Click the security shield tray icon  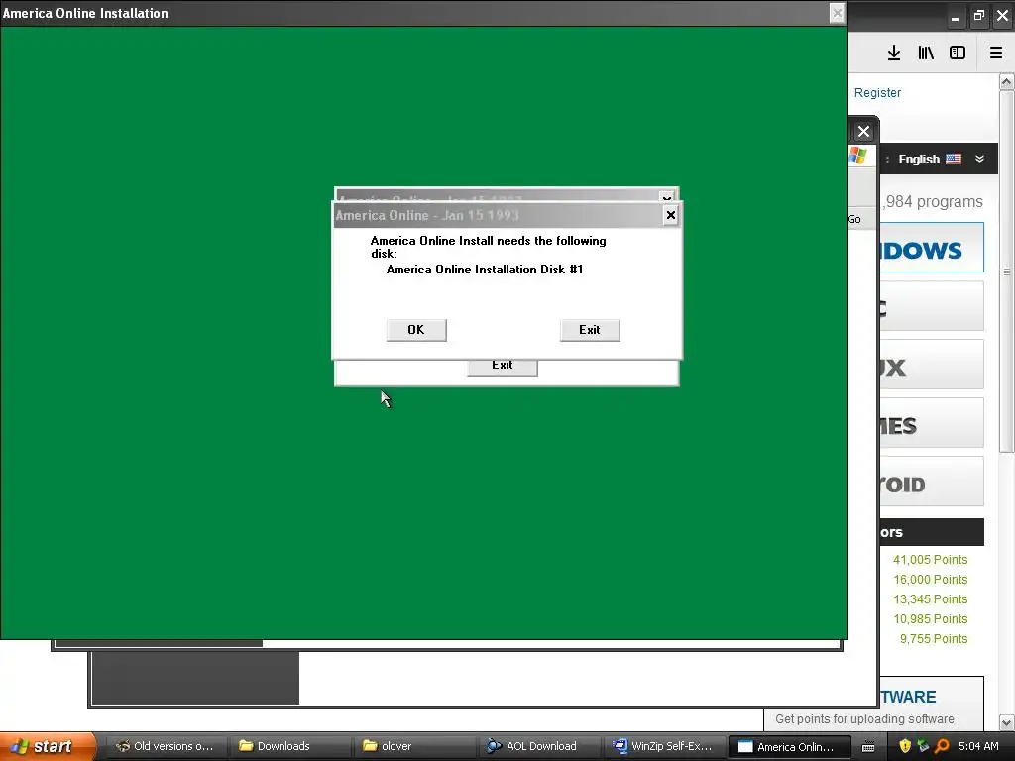(905, 746)
